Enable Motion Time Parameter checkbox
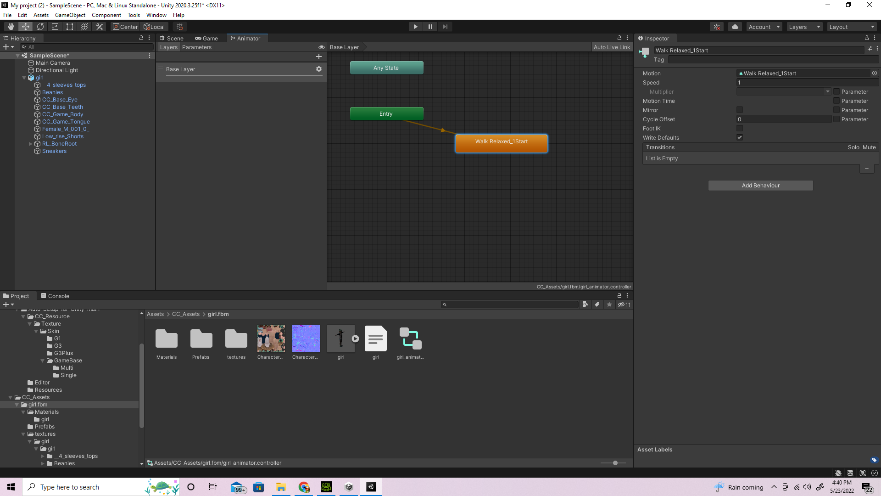881x496 pixels. click(836, 101)
